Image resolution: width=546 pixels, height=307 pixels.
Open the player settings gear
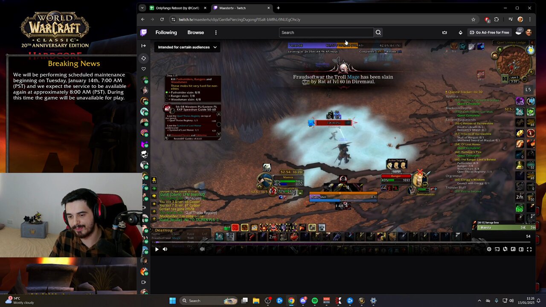(489, 249)
